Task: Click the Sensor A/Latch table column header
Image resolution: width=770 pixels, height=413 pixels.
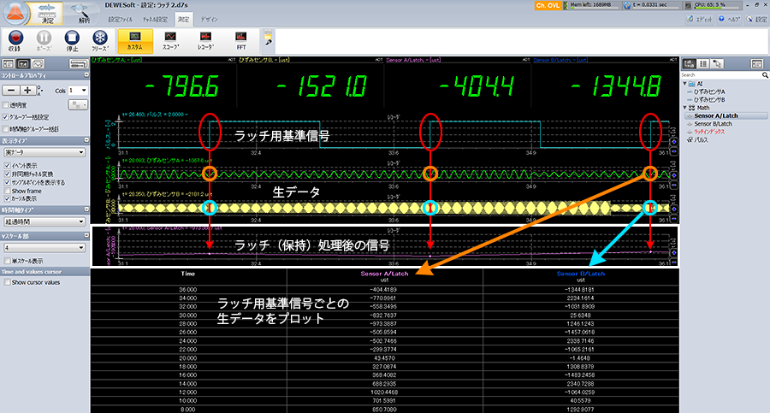Action: point(384,274)
